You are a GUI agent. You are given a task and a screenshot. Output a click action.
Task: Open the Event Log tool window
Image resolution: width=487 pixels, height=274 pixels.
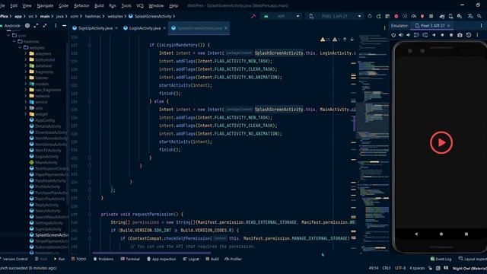[441, 259]
